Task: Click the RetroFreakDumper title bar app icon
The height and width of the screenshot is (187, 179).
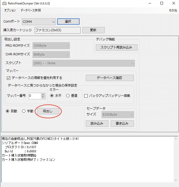Action: coord(4,3)
